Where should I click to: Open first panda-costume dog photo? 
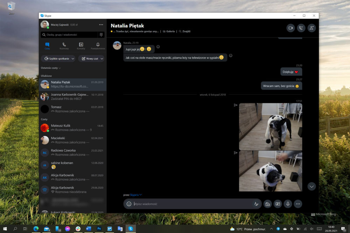point(271,126)
